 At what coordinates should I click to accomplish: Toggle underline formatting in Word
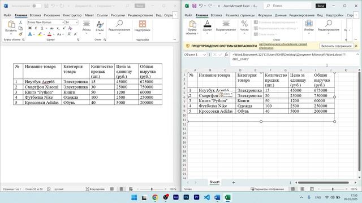click(x=42, y=28)
